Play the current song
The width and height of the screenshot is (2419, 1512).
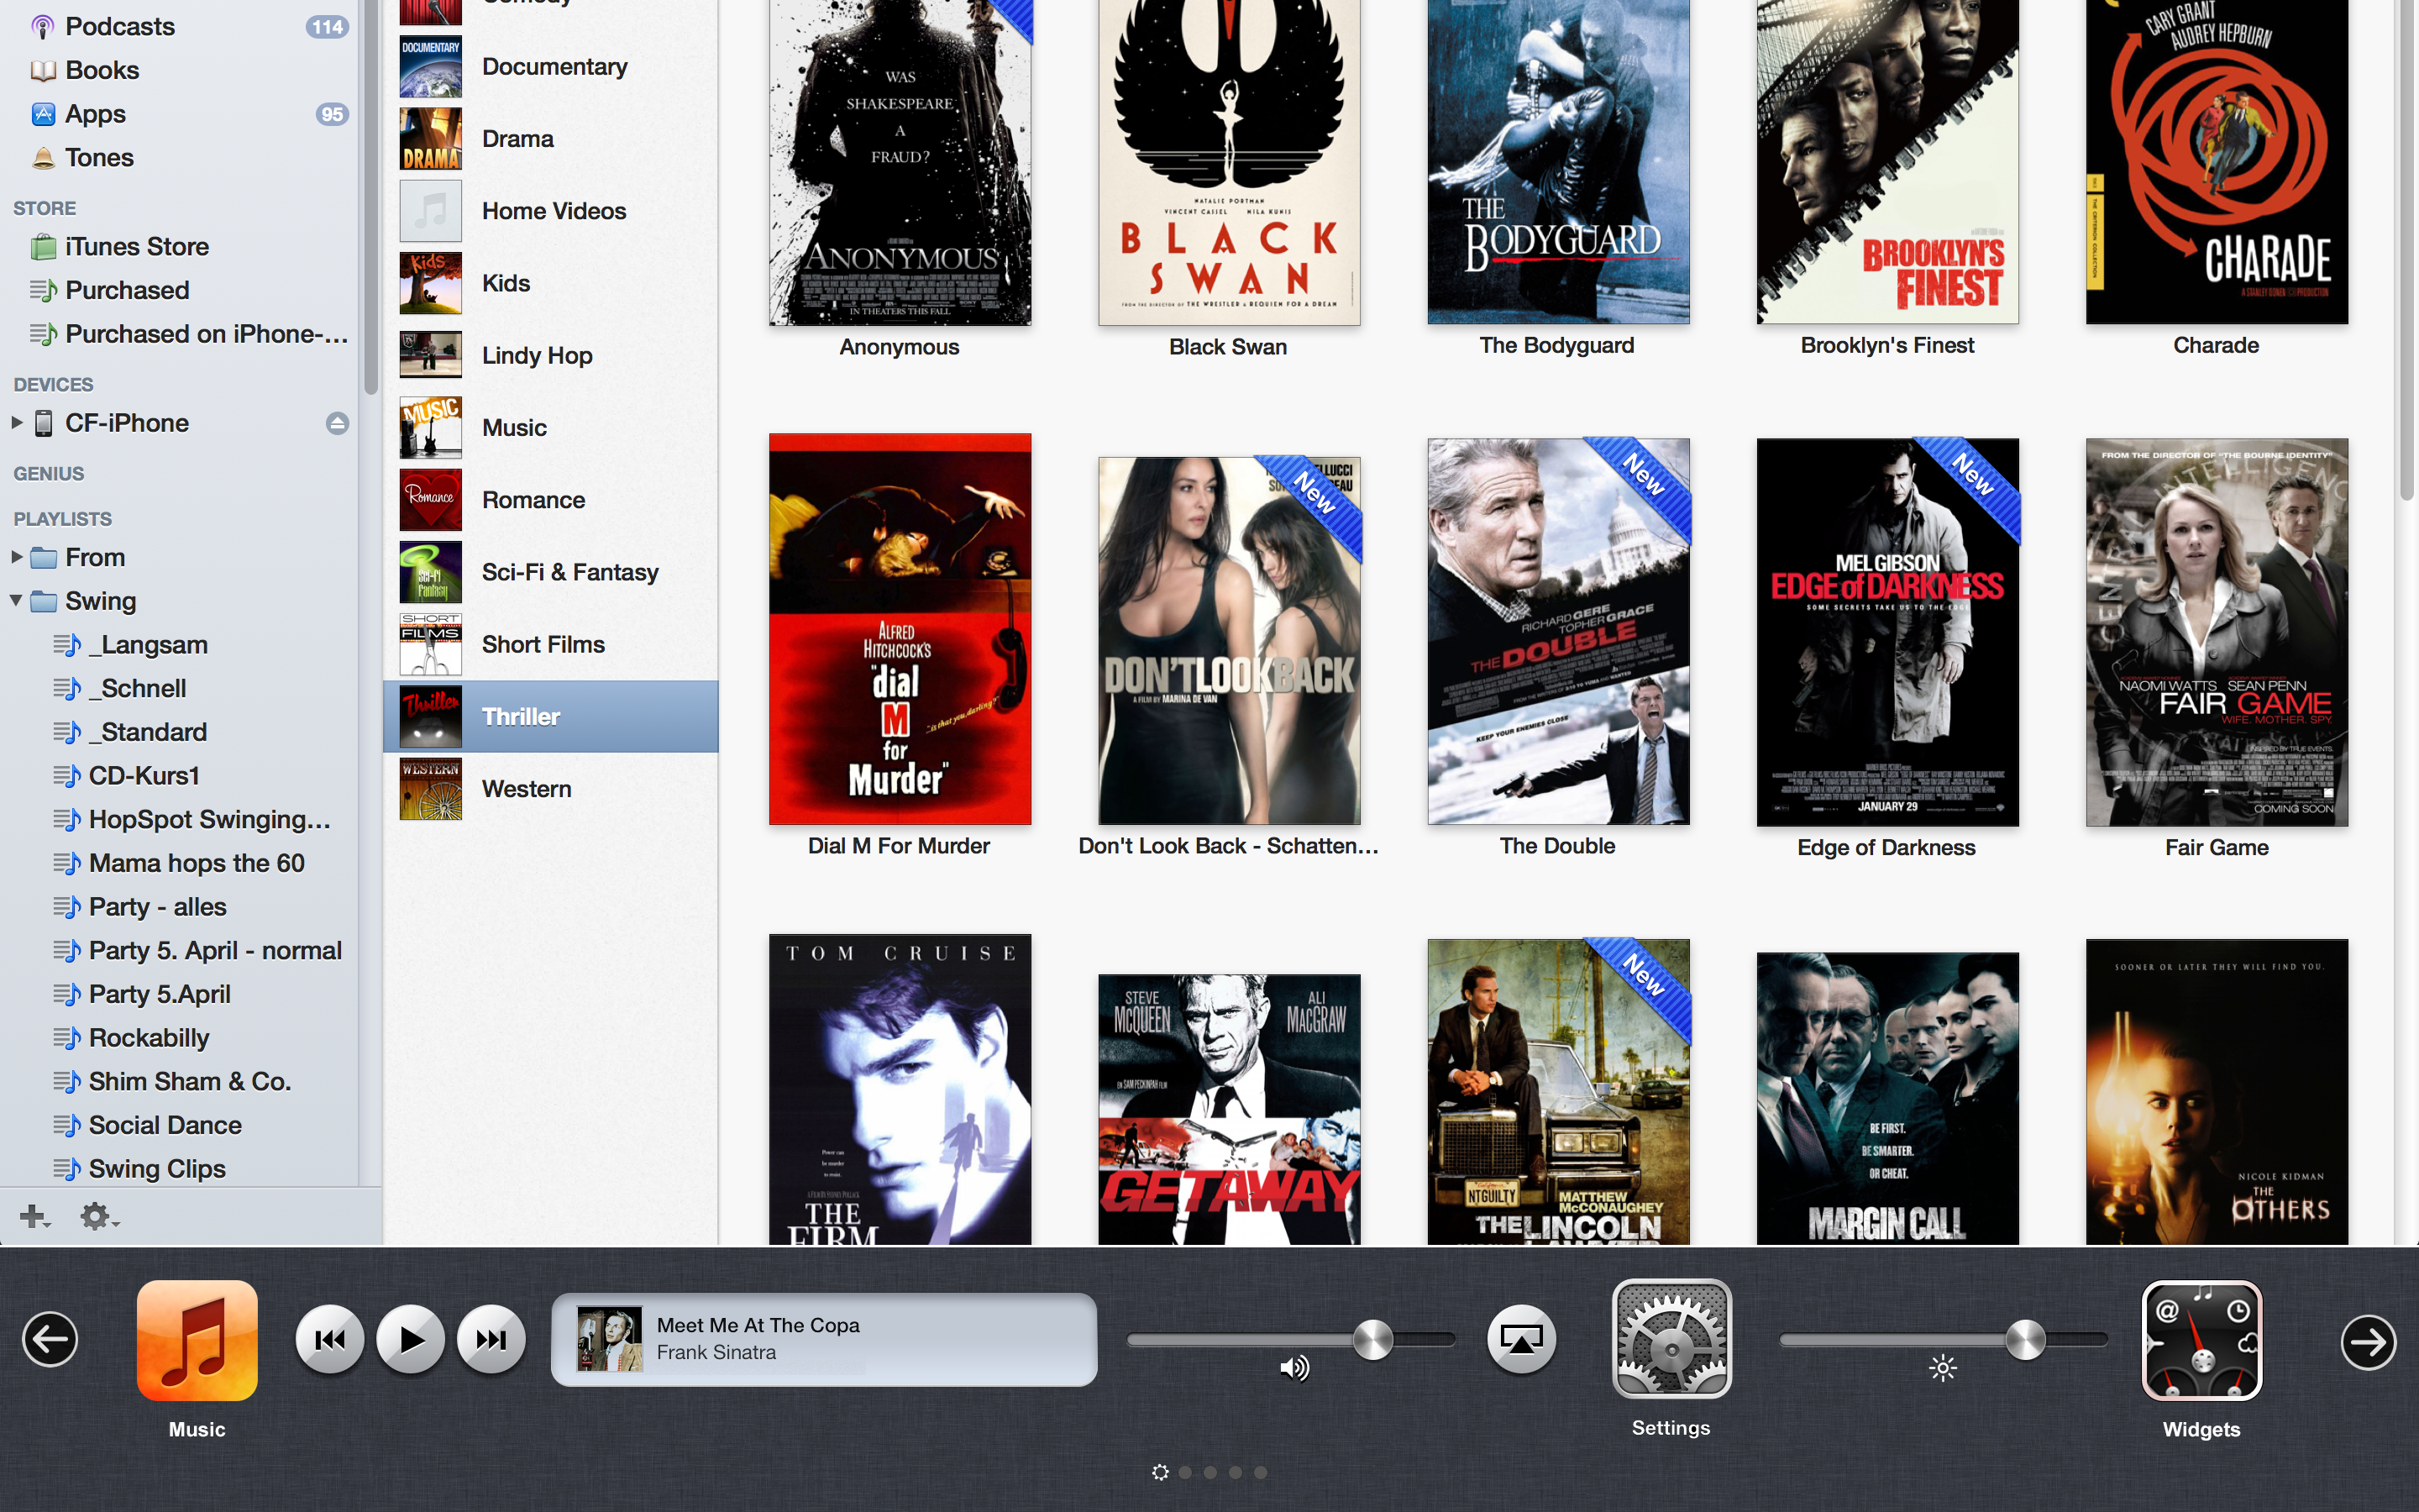pos(411,1340)
